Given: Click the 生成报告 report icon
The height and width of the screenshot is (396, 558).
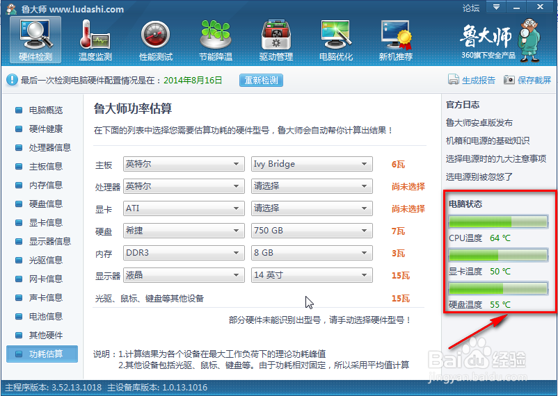Looking at the screenshot, I should [454, 80].
